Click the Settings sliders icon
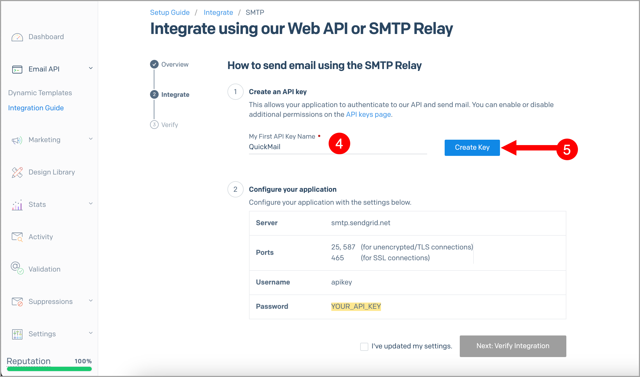 coord(17,334)
